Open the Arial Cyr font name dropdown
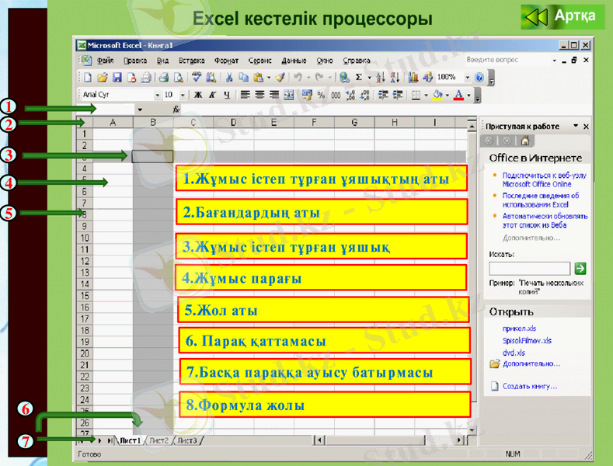The height and width of the screenshot is (466, 613). click(x=156, y=95)
